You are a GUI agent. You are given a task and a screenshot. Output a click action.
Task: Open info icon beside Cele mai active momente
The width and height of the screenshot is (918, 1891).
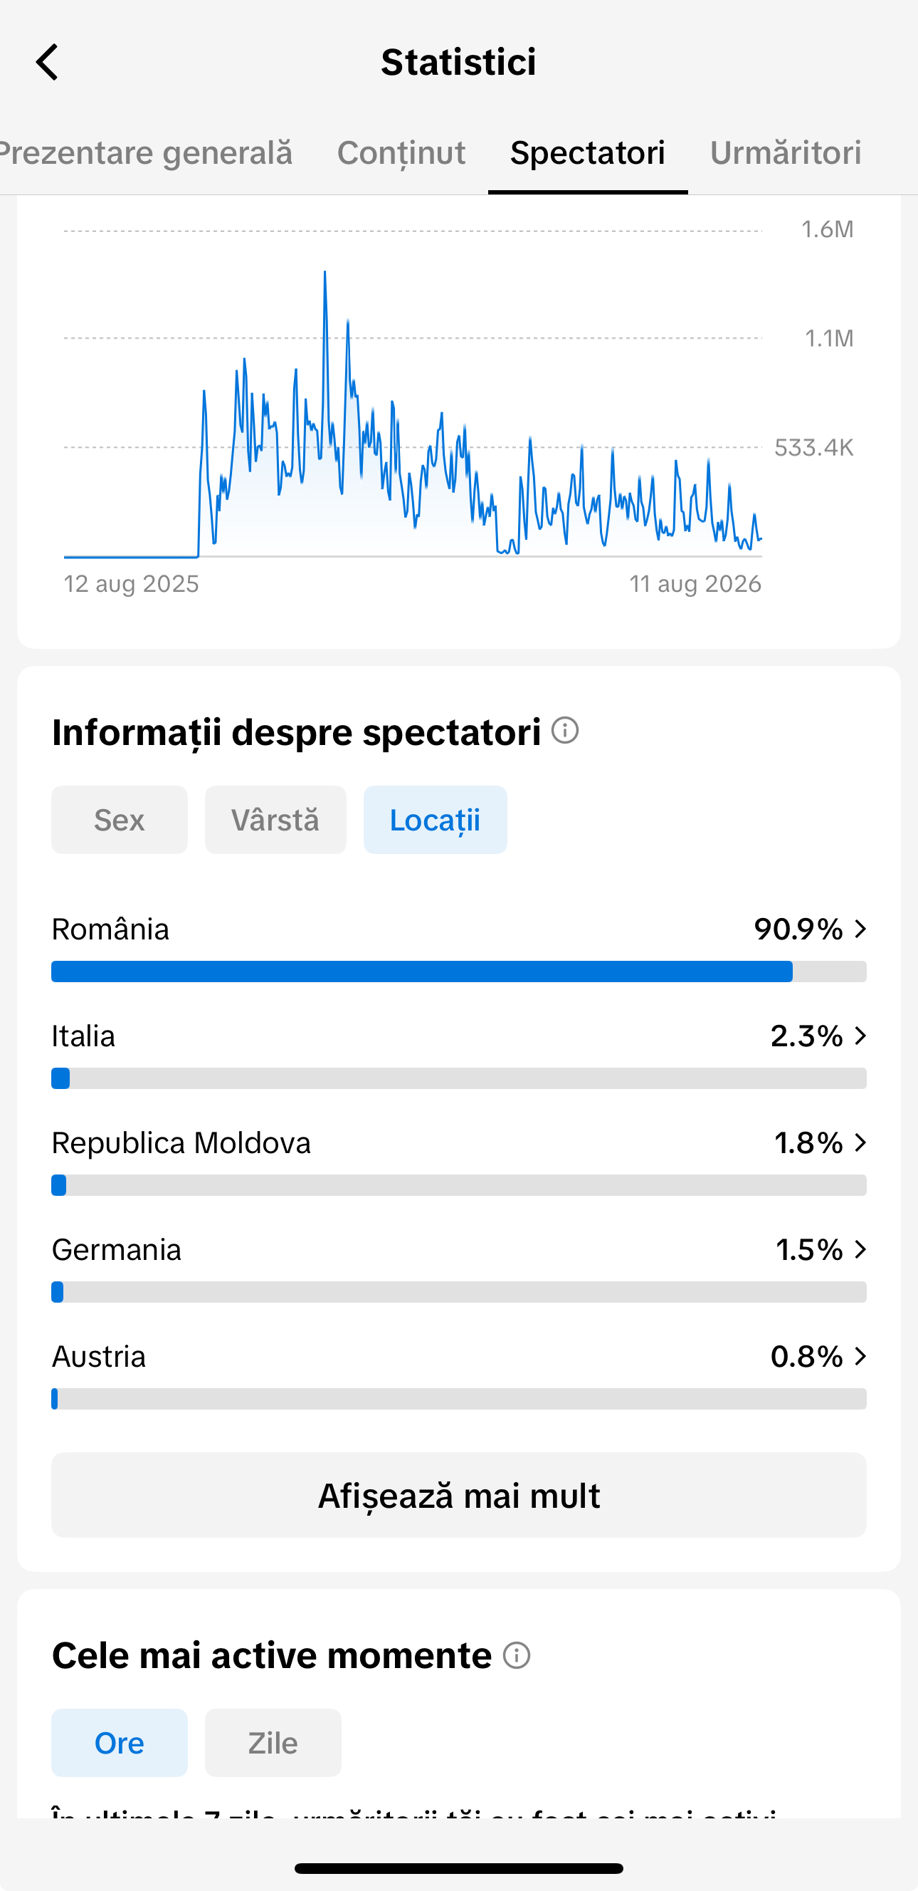coord(516,1655)
